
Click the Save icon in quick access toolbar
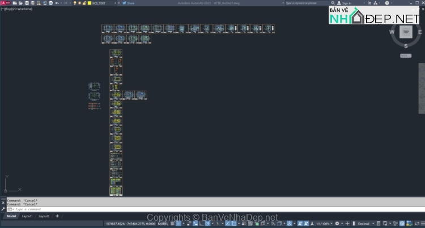[28, 3]
